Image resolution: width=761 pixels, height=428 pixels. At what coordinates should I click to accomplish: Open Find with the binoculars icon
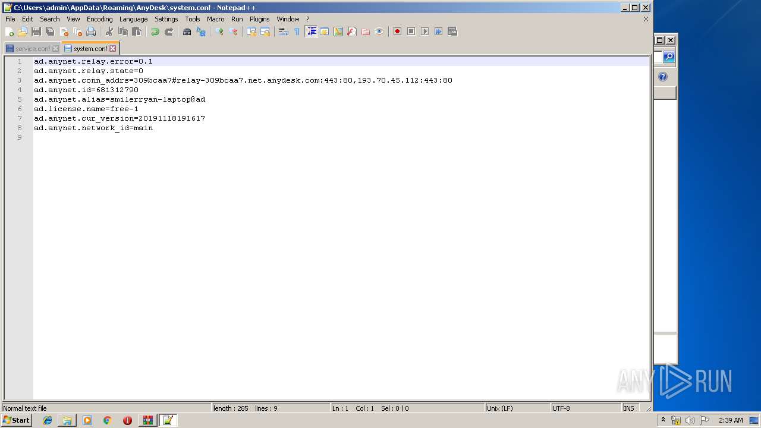click(x=187, y=32)
